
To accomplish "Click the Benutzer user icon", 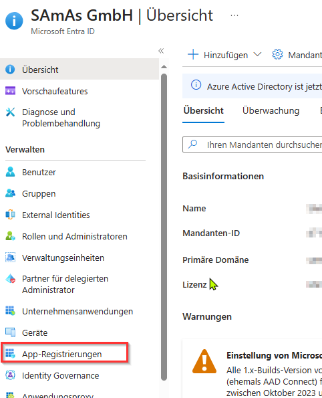I will tap(10, 172).
